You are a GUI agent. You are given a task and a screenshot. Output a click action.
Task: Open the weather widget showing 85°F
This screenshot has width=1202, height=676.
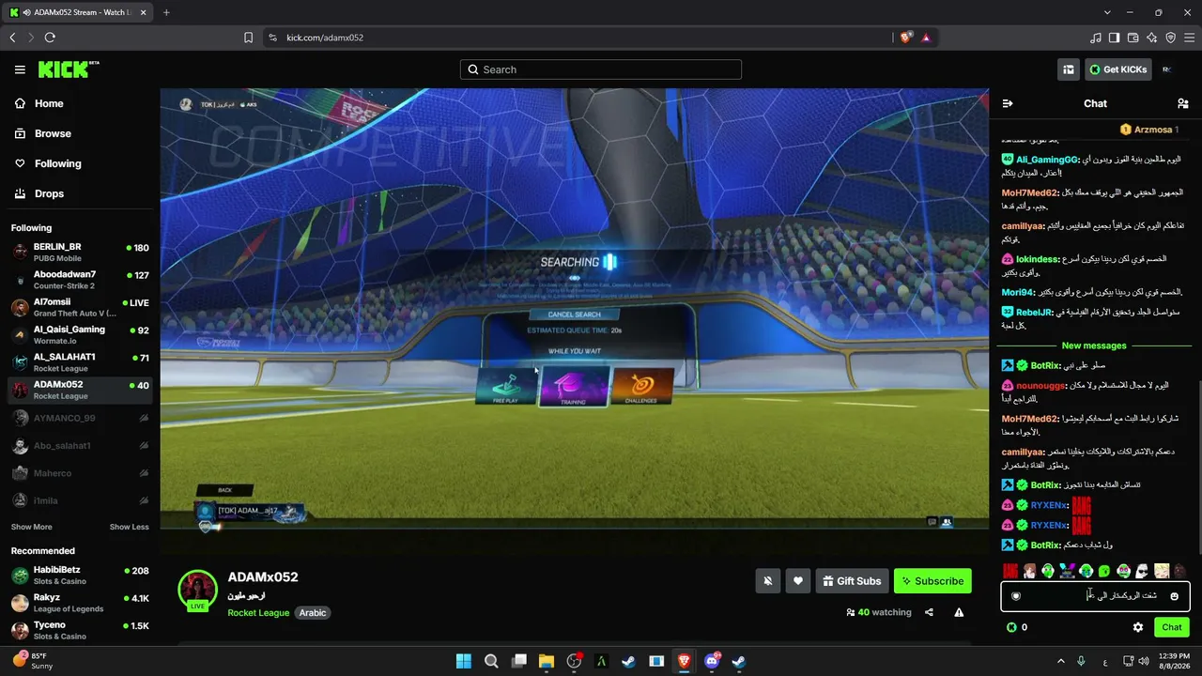32,661
